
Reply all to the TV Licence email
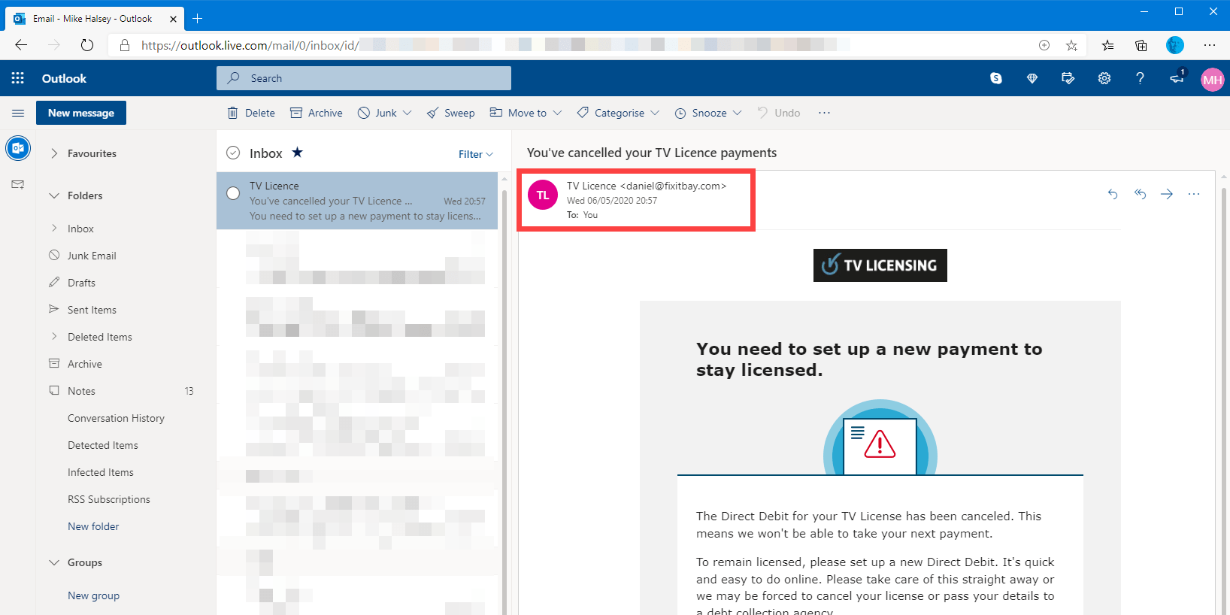(x=1140, y=194)
